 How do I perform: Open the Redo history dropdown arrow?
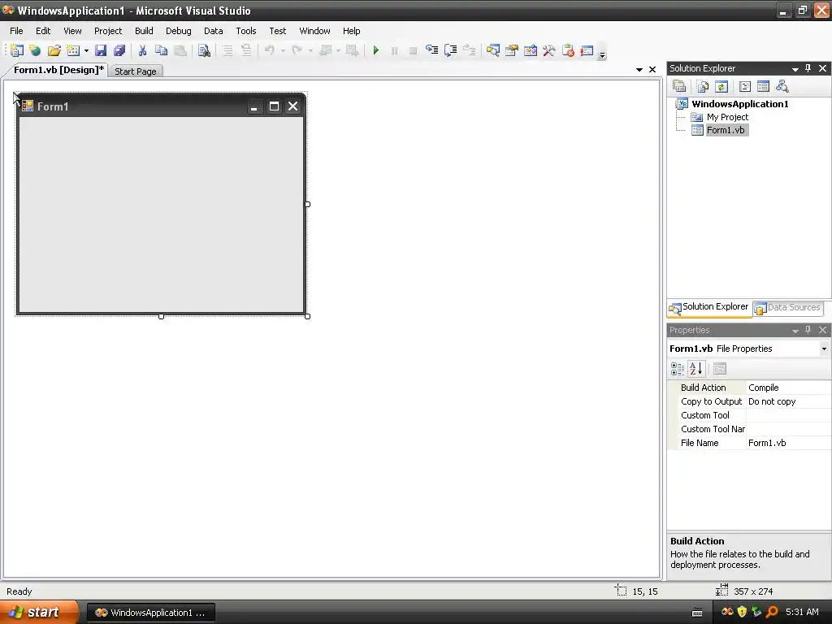[310, 51]
